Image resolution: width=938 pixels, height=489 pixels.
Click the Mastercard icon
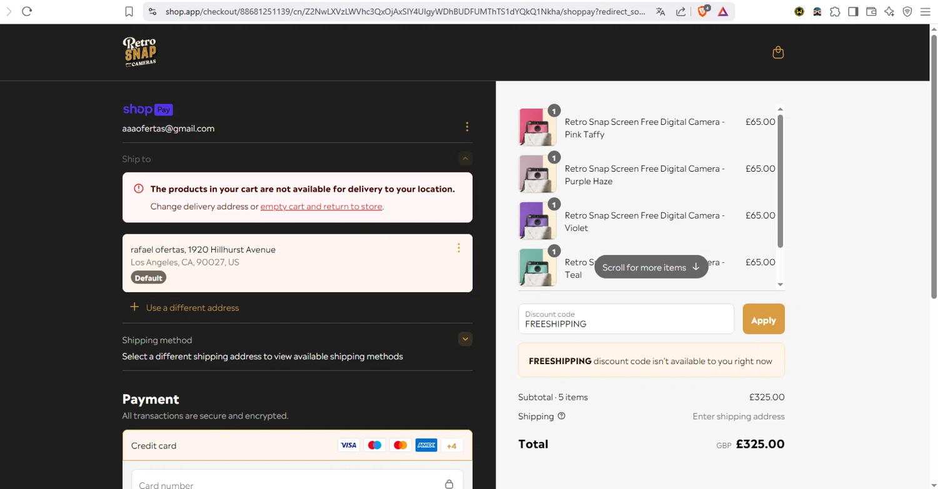click(x=400, y=445)
